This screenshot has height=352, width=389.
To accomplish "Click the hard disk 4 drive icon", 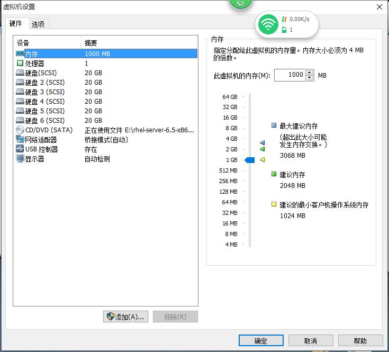I will click(x=20, y=101).
